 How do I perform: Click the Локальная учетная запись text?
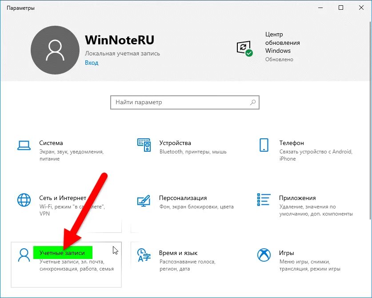[x=122, y=54]
